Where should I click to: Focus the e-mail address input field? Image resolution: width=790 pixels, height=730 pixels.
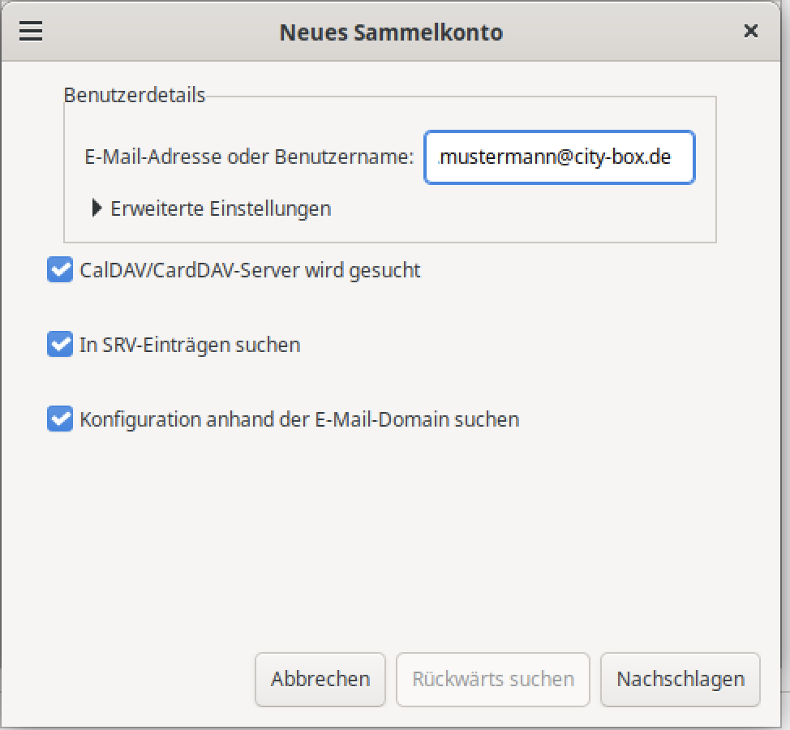(x=559, y=157)
